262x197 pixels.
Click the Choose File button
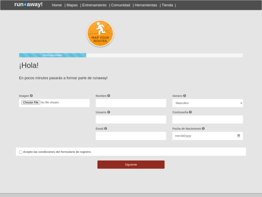31,102
